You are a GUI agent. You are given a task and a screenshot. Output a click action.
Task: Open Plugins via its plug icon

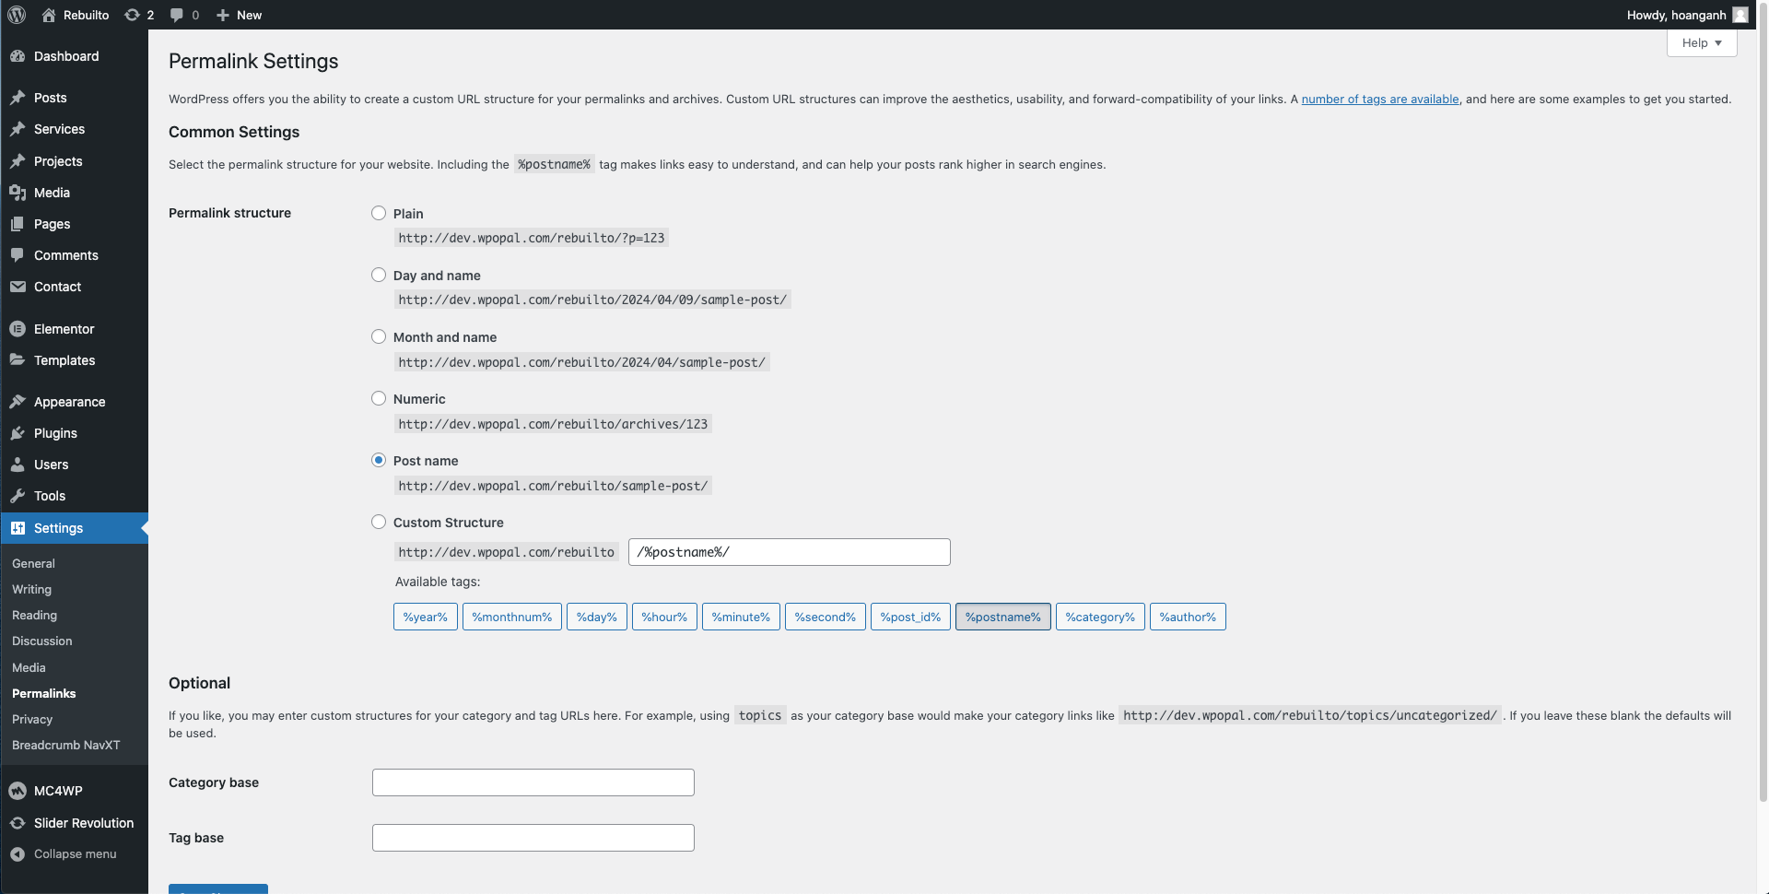click(x=18, y=433)
